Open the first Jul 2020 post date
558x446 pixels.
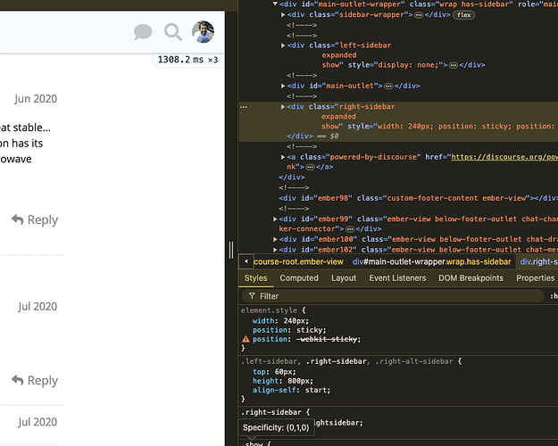pos(37,306)
